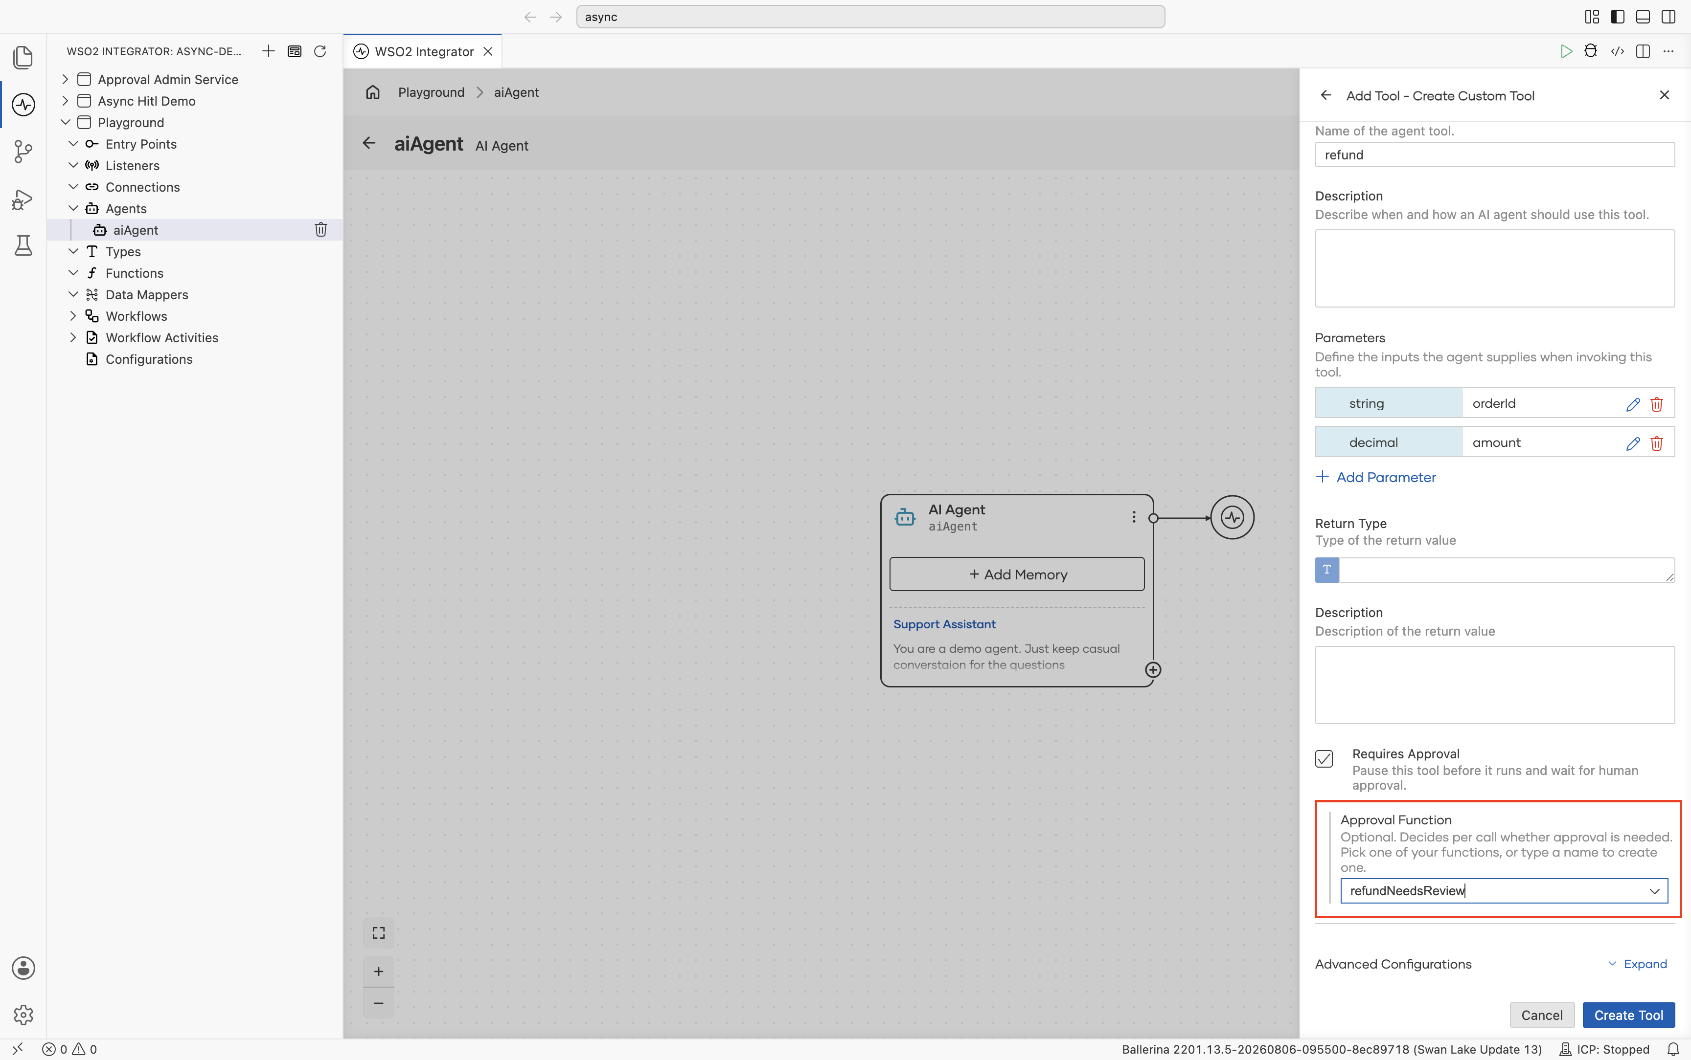Open Run and Debug activity icon
This screenshot has height=1060, width=1691.
[x=23, y=200]
